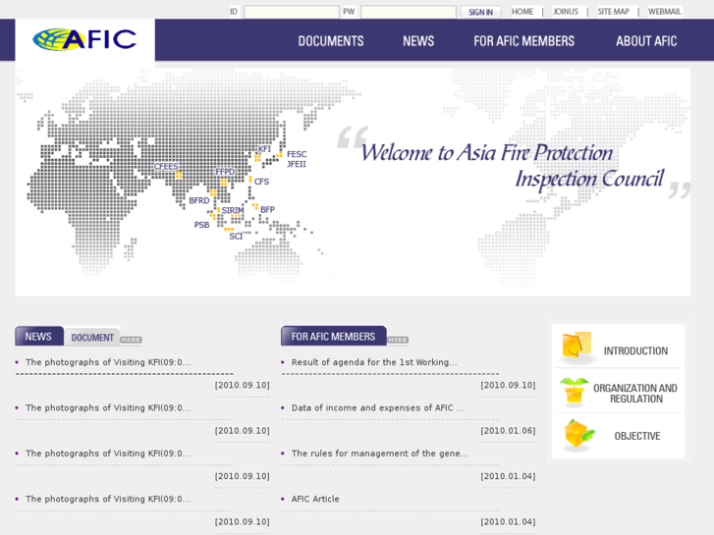
Task: Click the potted plant Organization icon
Action: click(574, 392)
